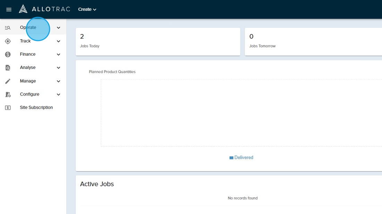Go to Site Subscription page

(x=36, y=108)
